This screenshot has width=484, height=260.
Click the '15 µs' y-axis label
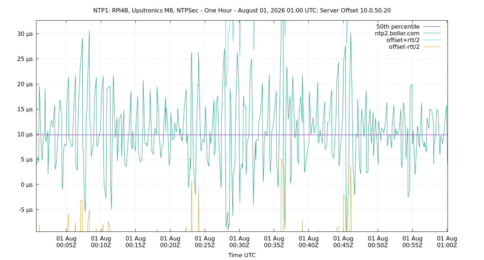[24, 109]
